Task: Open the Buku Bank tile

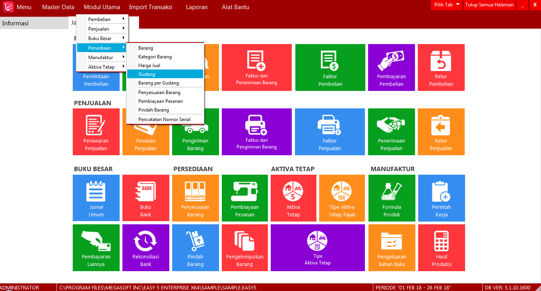Action: click(x=145, y=198)
